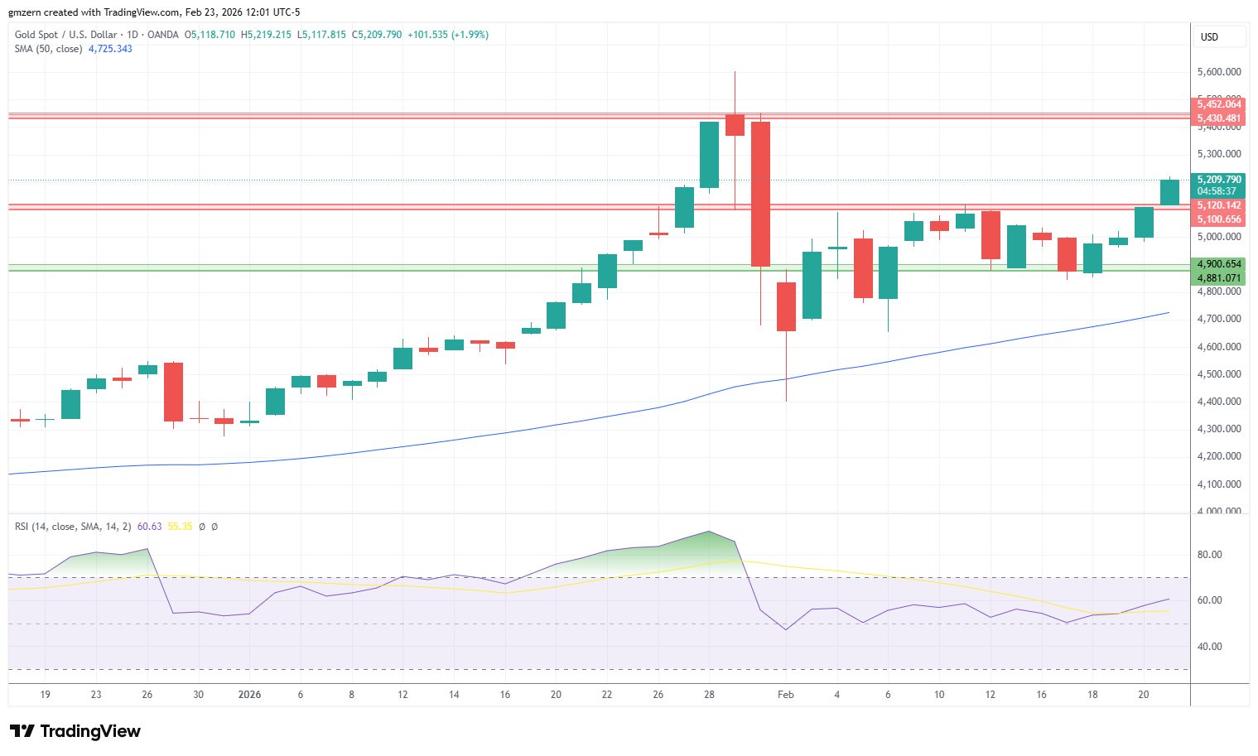Click the yellow RSI average value 55.35
Image resolution: width=1258 pixels, height=756 pixels.
click(180, 527)
